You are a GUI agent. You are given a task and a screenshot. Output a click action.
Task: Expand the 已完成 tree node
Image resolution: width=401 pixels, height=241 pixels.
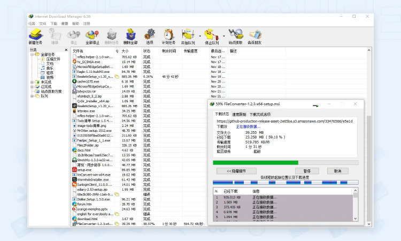[x=32, y=87]
